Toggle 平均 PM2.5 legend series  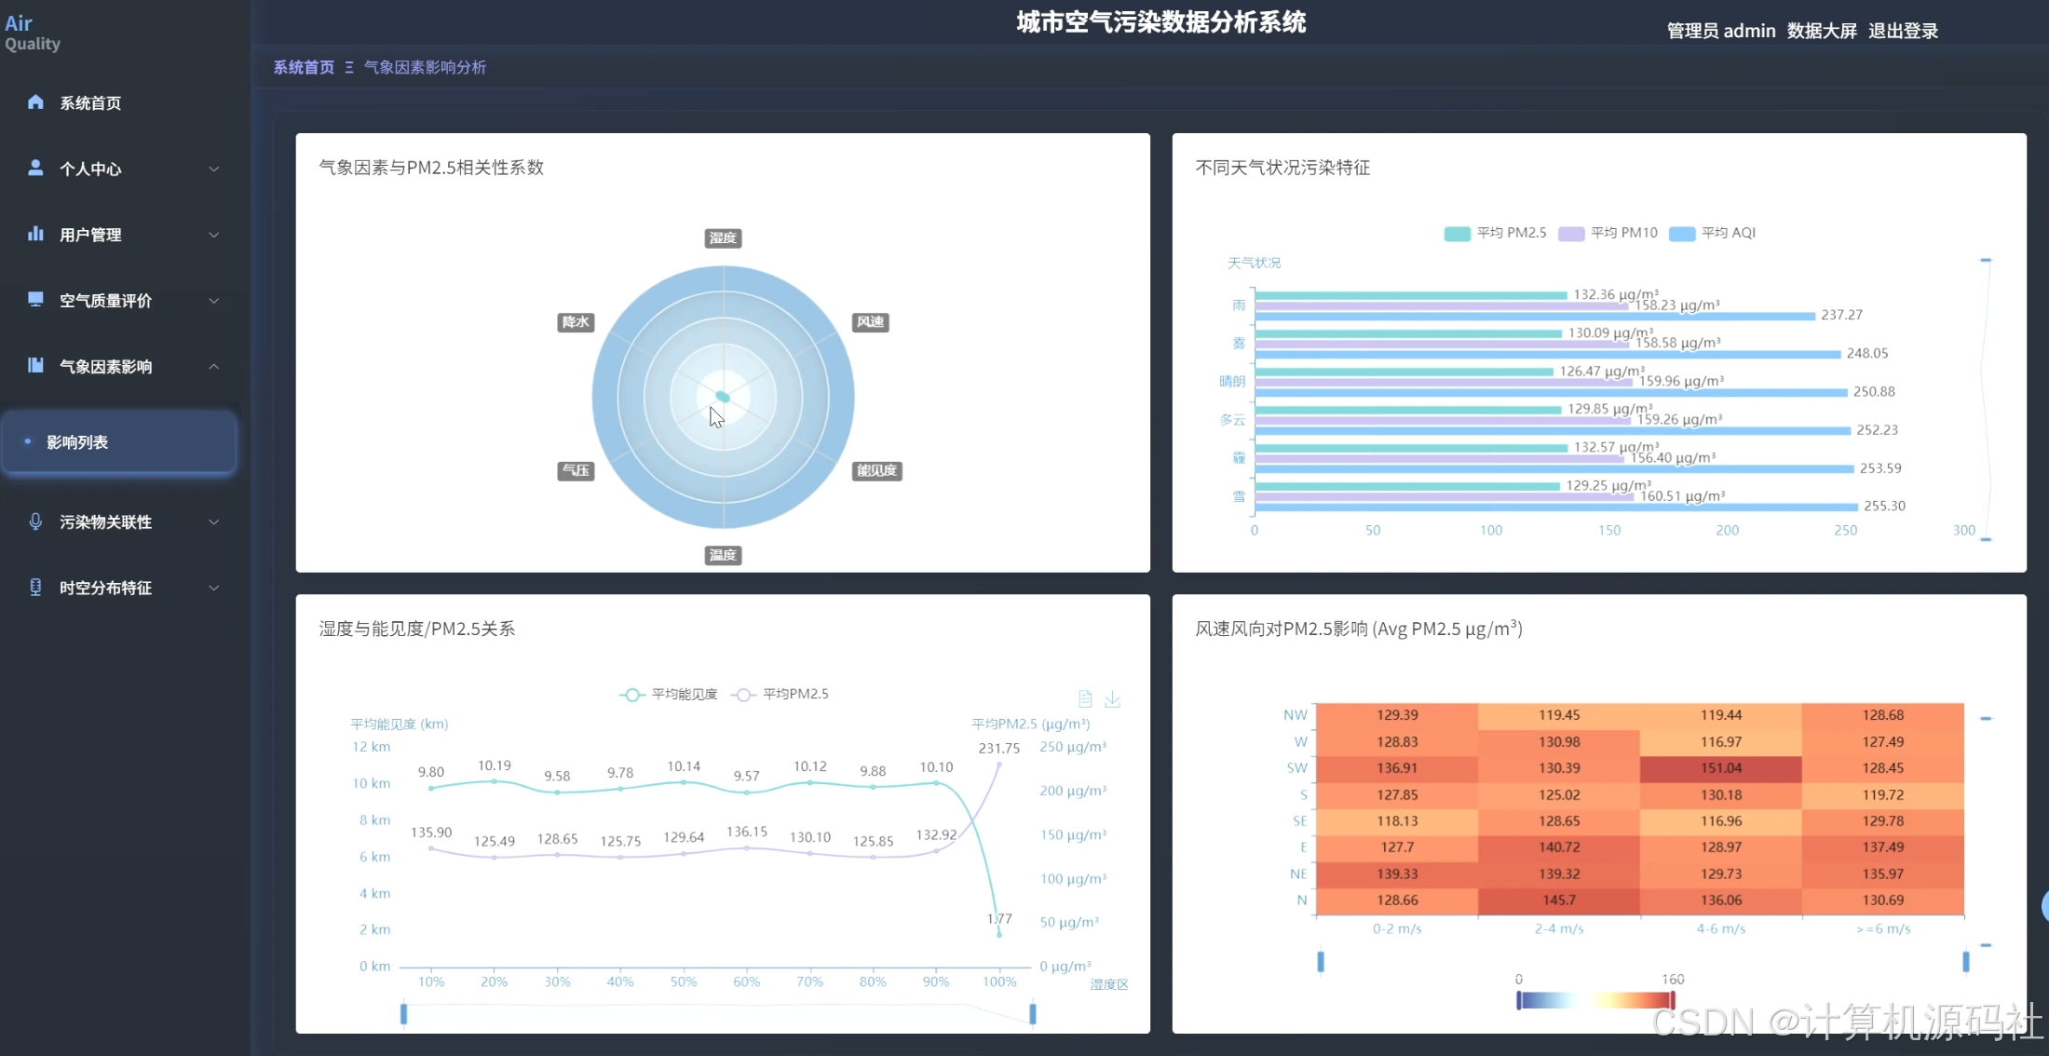(1495, 233)
